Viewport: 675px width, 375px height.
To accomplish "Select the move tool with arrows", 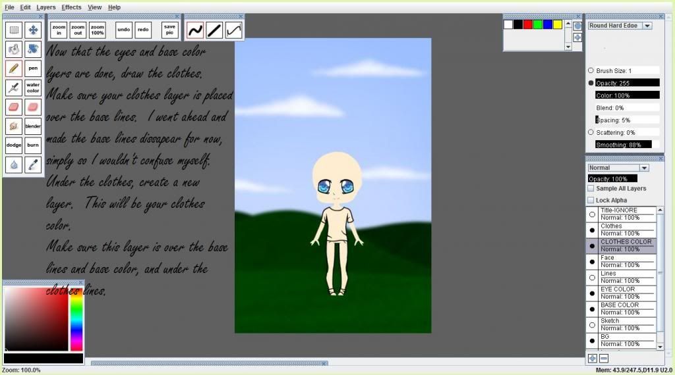I will coord(33,30).
